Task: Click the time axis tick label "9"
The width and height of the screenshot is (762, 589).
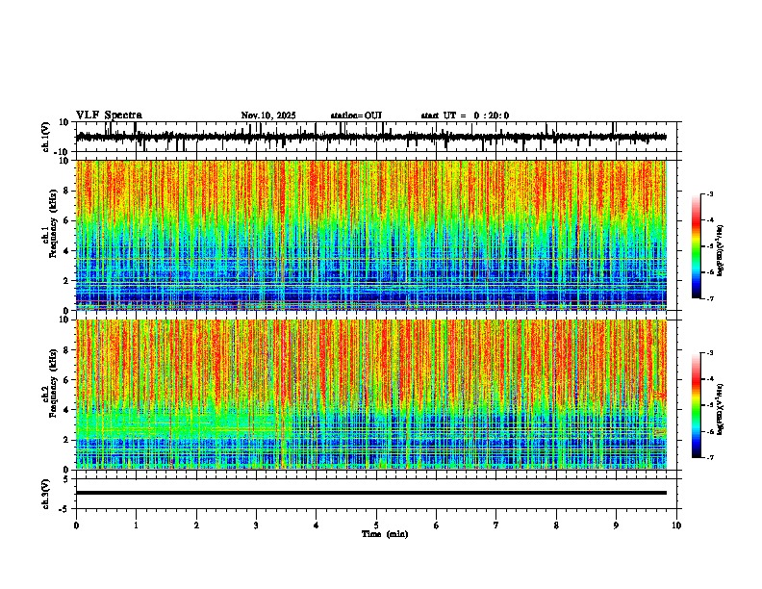Action: tap(616, 525)
